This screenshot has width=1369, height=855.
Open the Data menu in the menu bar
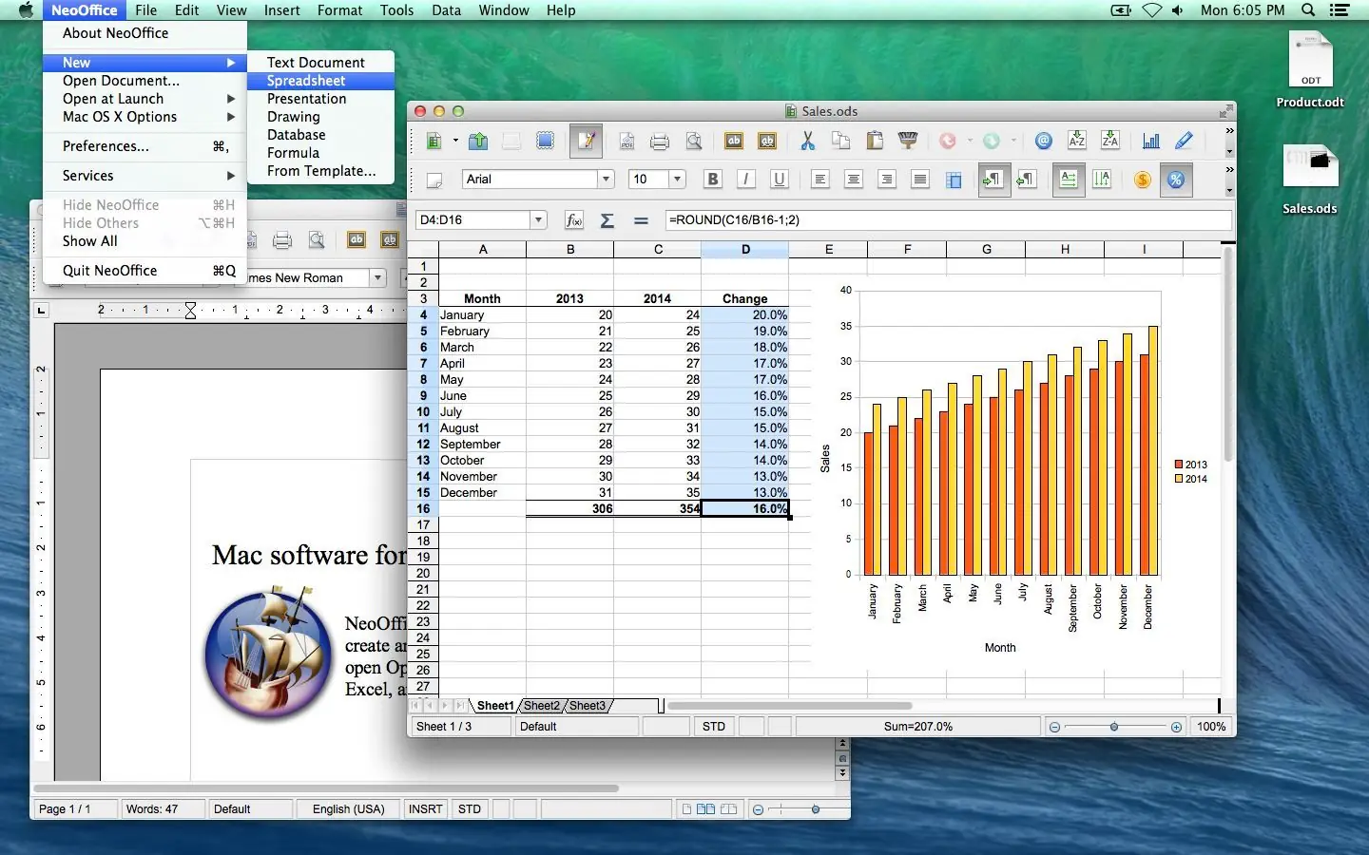click(446, 10)
